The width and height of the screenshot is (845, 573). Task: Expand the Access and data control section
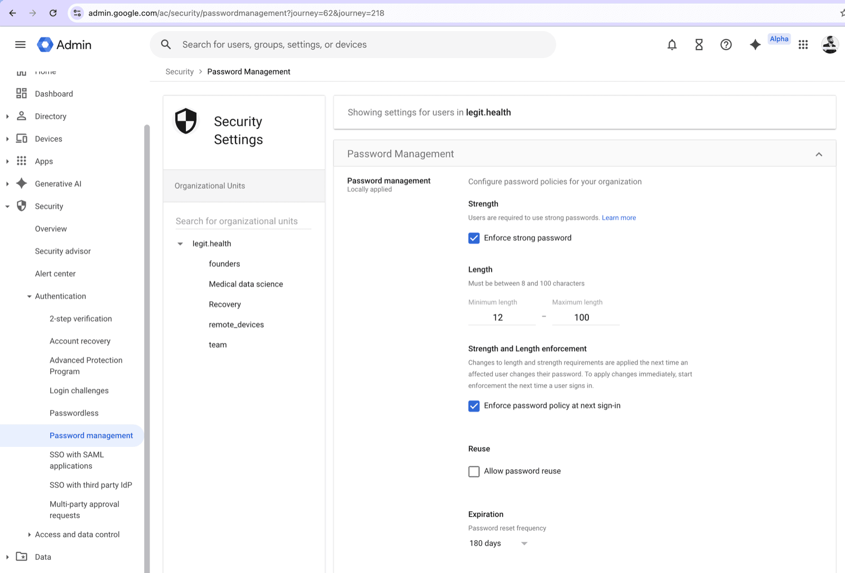pyautogui.click(x=30, y=534)
